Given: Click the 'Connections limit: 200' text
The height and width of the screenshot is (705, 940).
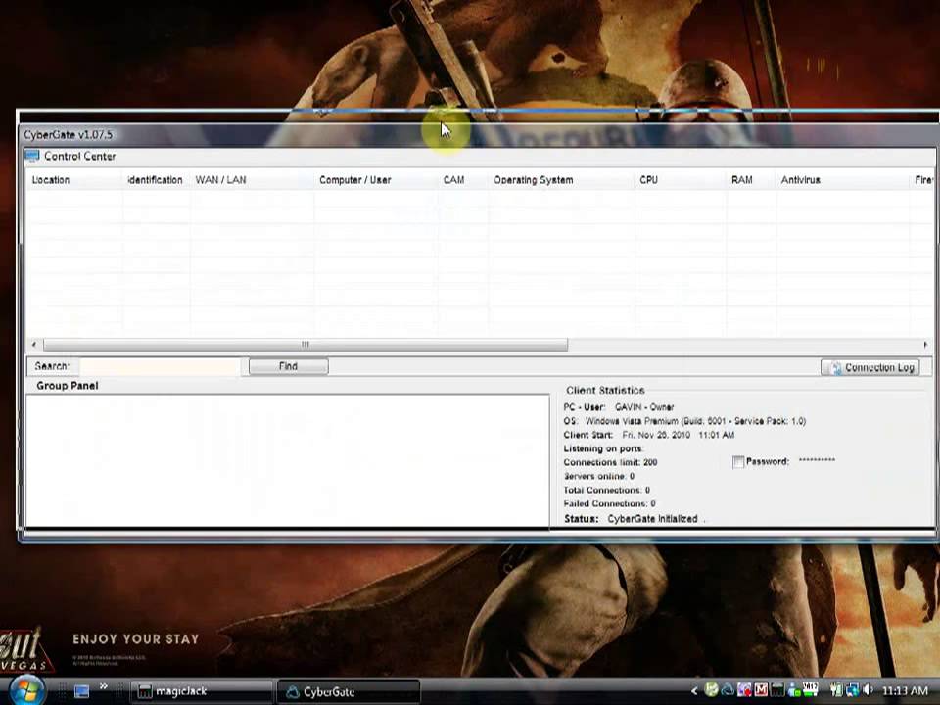Looking at the screenshot, I should click(610, 462).
